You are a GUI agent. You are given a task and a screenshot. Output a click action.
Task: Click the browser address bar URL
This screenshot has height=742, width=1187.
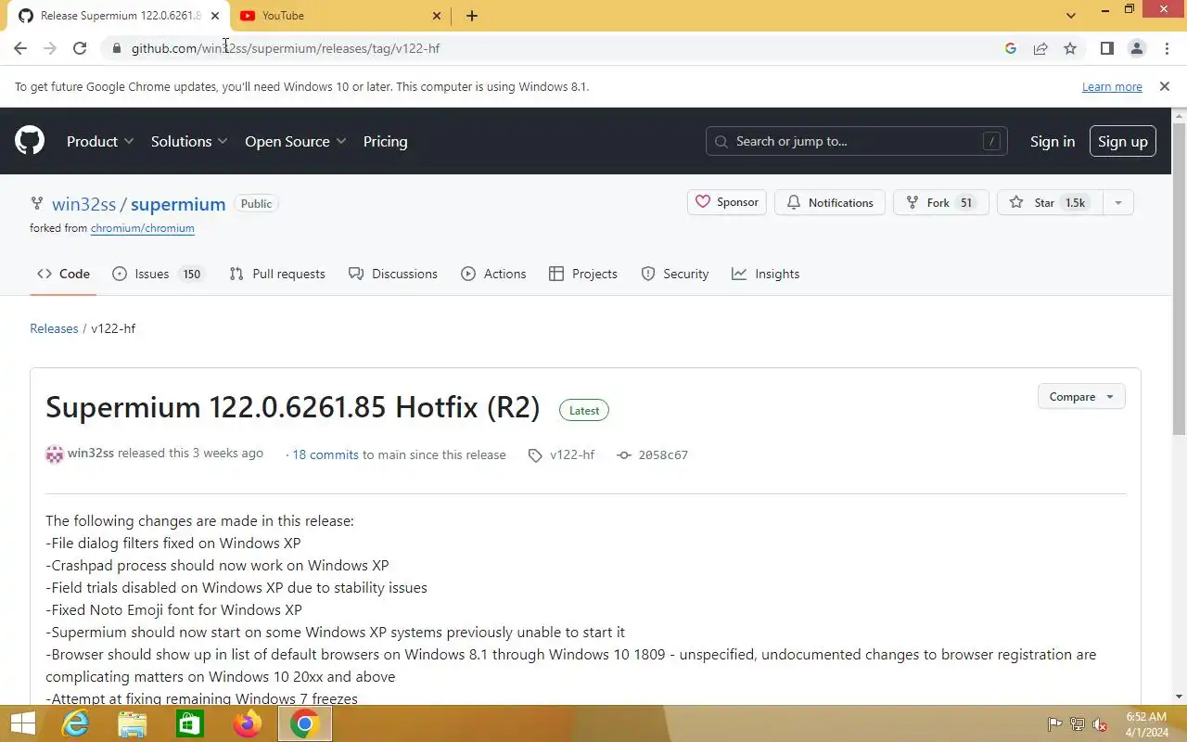click(x=286, y=48)
